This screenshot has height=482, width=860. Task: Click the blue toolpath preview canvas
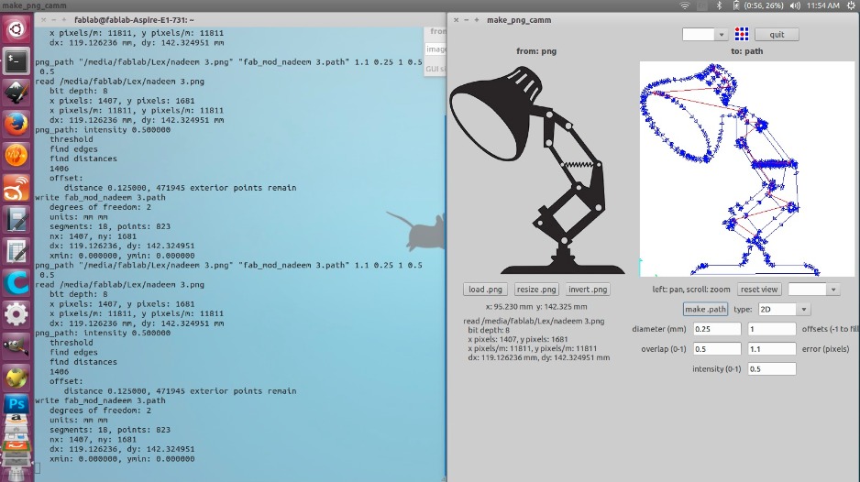pyautogui.click(x=747, y=169)
